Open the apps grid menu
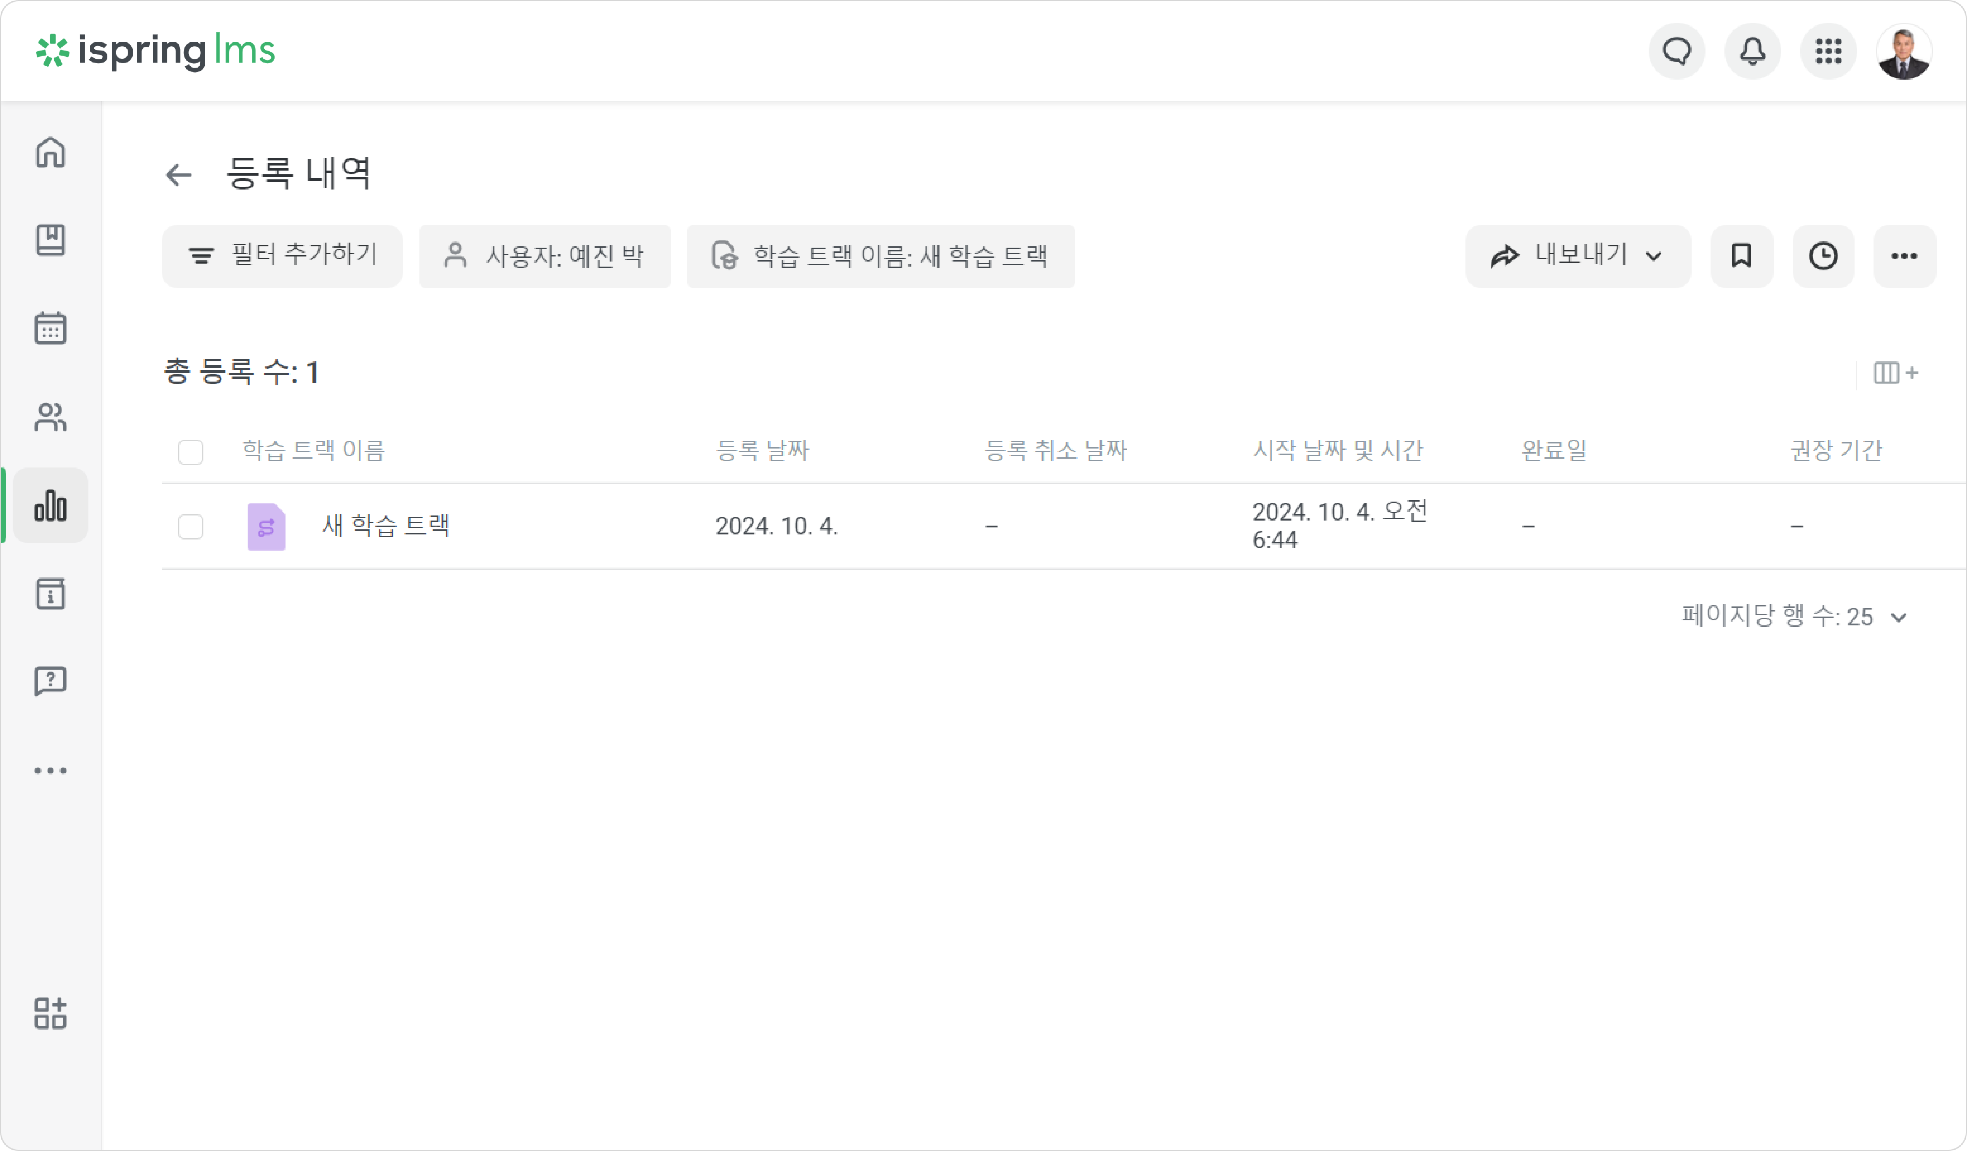The width and height of the screenshot is (1967, 1151). tap(1828, 51)
